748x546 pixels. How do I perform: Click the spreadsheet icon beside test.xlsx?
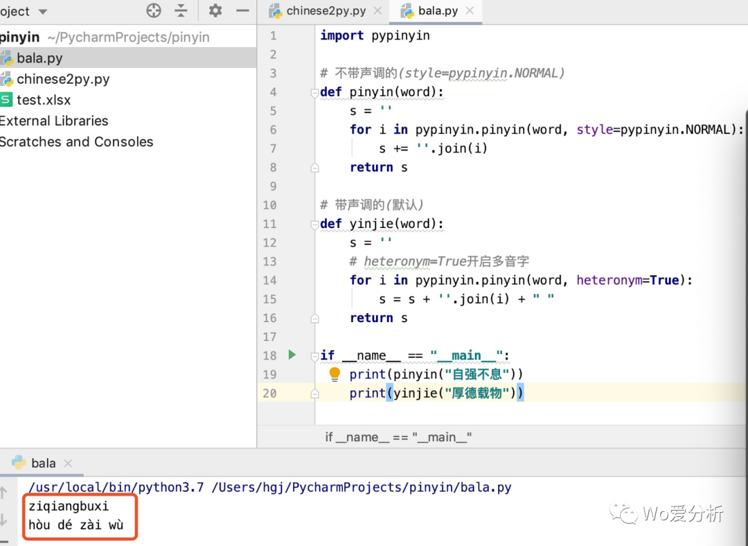[6, 100]
